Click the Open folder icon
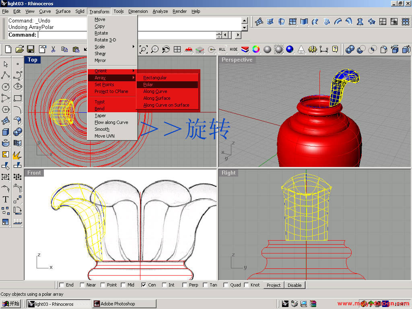This screenshot has height=309, width=412. (19, 49)
